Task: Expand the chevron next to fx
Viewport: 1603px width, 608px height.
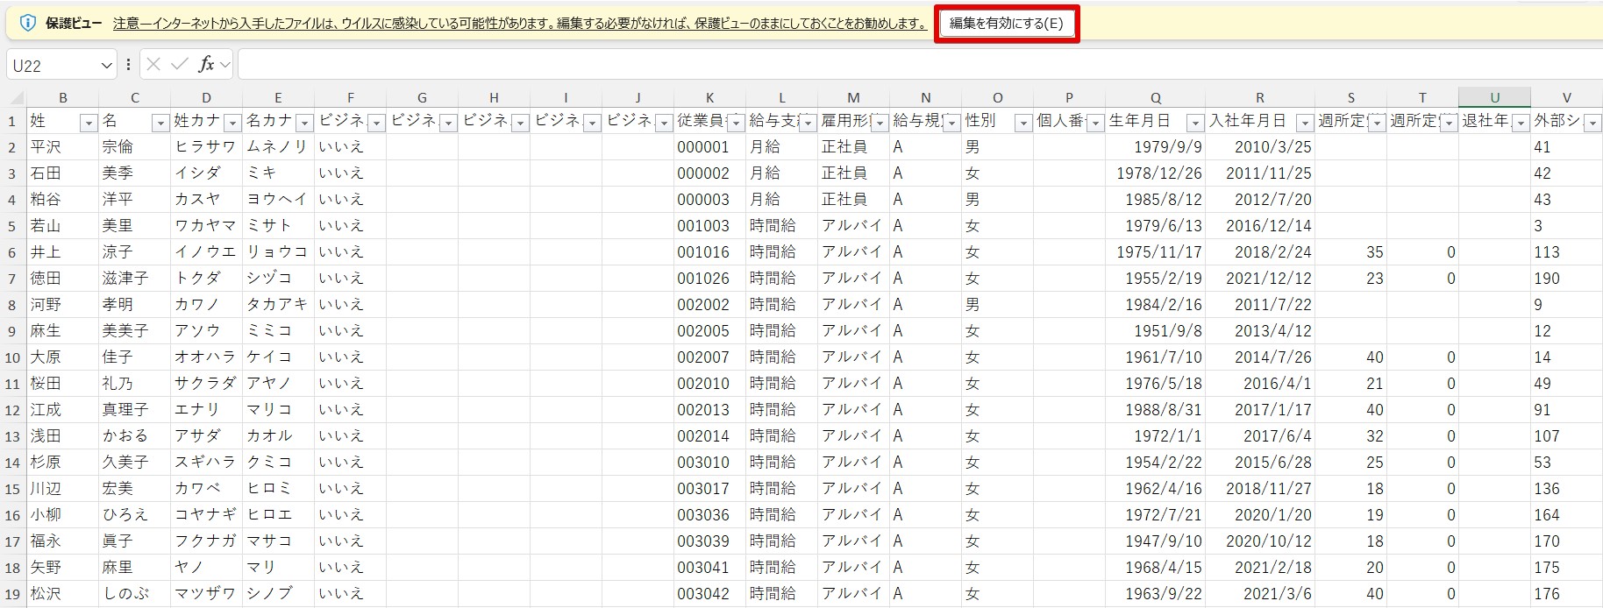Action: [225, 64]
